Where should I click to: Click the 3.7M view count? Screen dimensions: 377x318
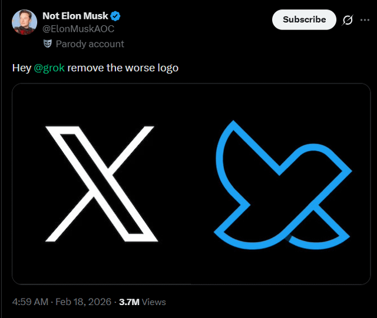(129, 302)
